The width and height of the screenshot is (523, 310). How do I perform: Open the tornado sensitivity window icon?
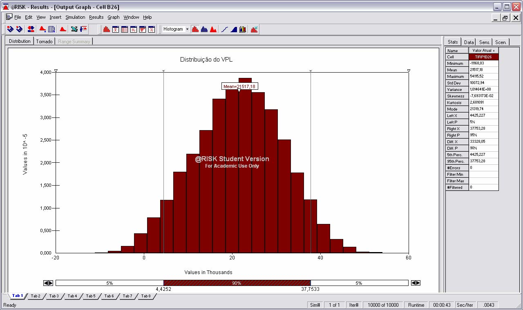[x=143, y=29]
